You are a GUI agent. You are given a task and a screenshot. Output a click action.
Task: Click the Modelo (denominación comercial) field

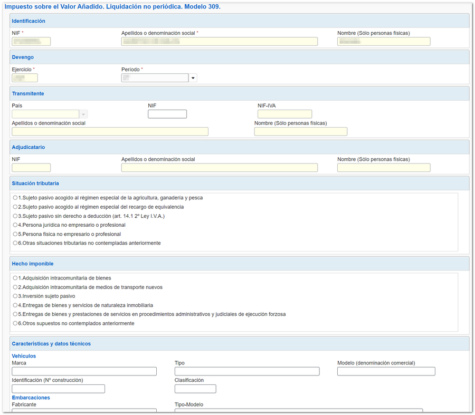point(386,371)
